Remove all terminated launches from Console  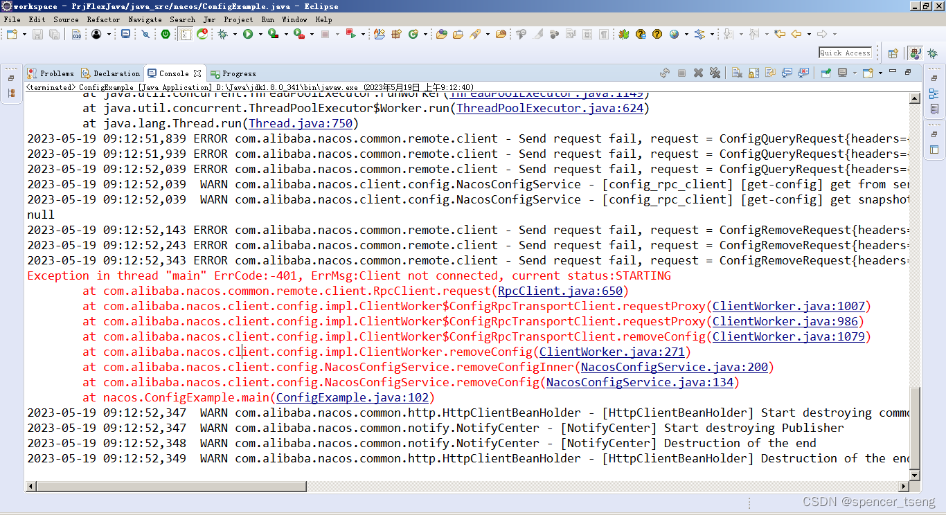coord(715,73)
